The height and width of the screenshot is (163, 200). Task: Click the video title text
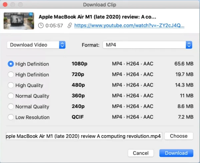click(x=97, y=17)
